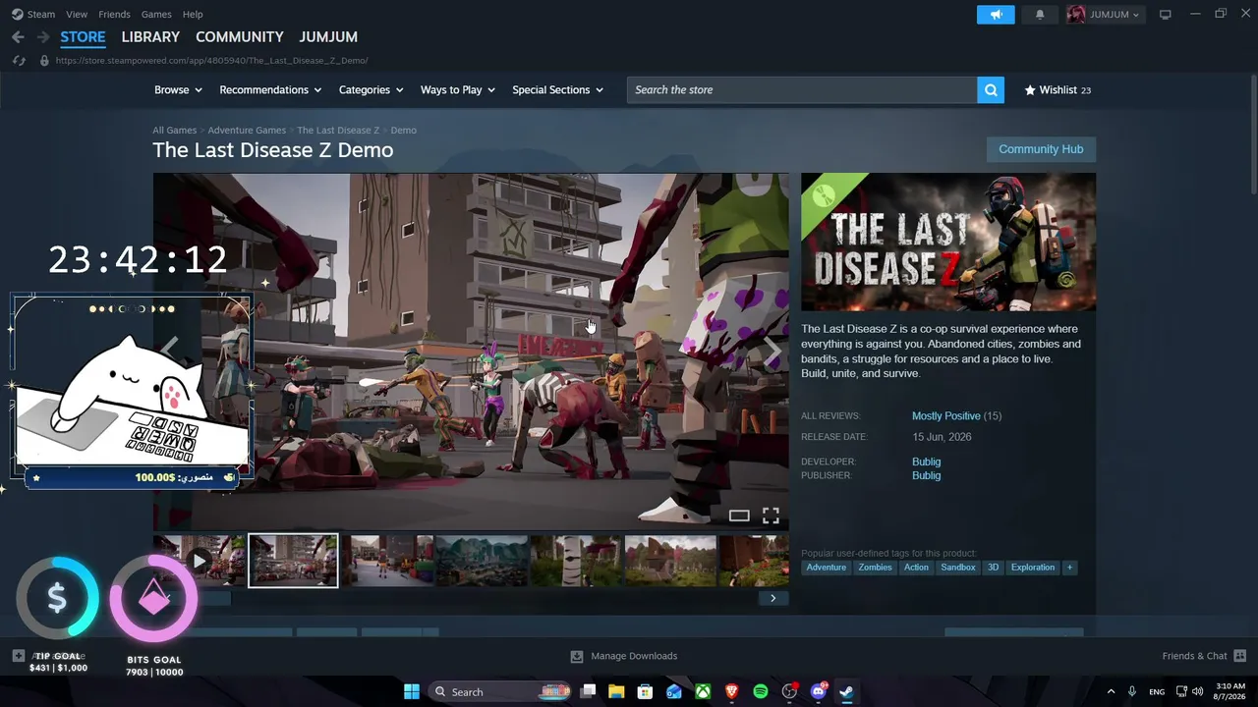Open the Xbox app in taskbar
1258x707 pixels.
[x=703, y=691]
